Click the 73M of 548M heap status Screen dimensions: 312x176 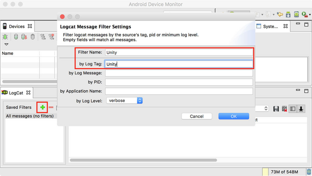coord(284,172)
